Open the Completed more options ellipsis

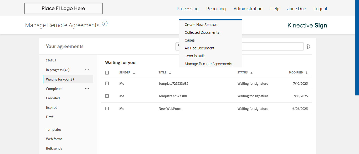(x=87, y=89)
